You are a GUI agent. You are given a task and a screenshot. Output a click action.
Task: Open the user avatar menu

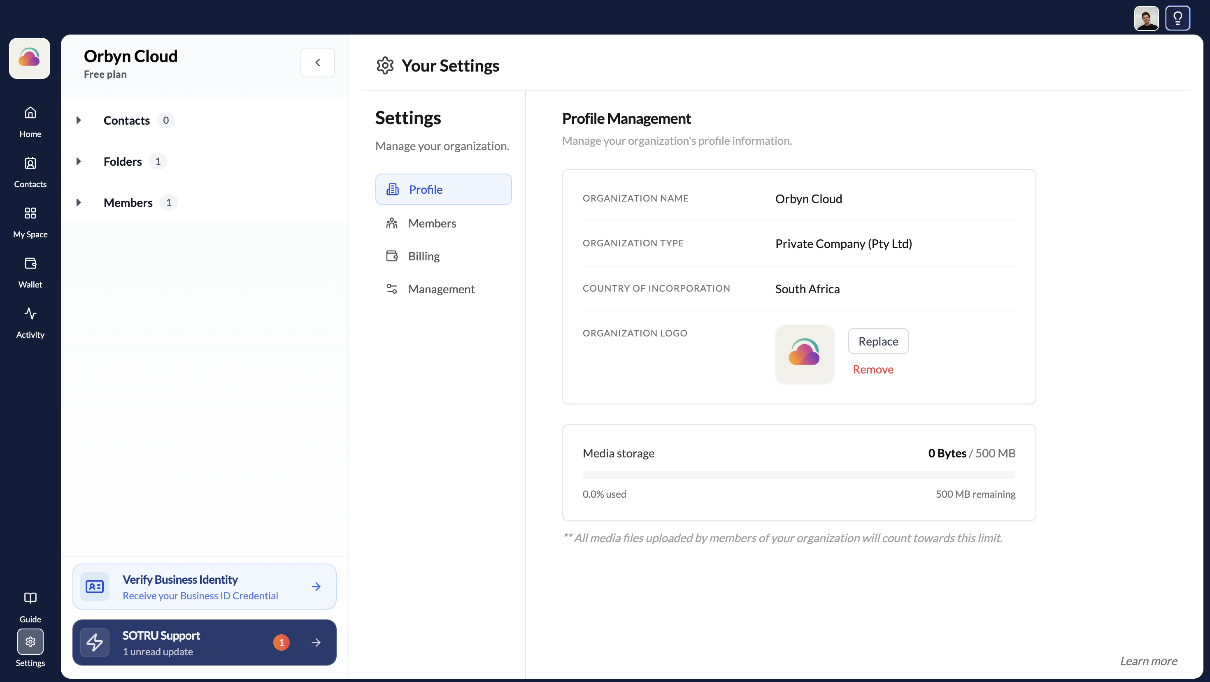(x=1146, y=19)
